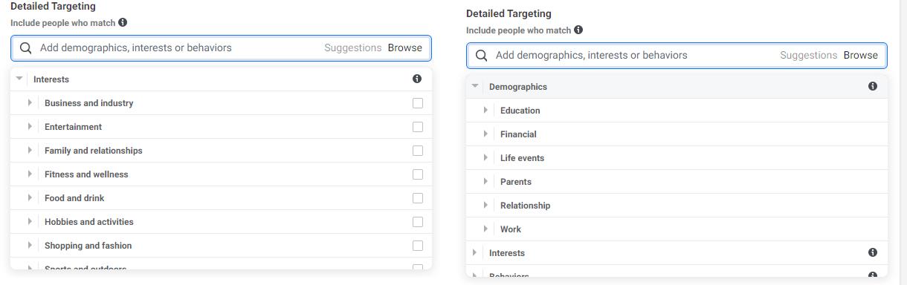
Task: Open the Family and relationships item
Action: [94, 151]
